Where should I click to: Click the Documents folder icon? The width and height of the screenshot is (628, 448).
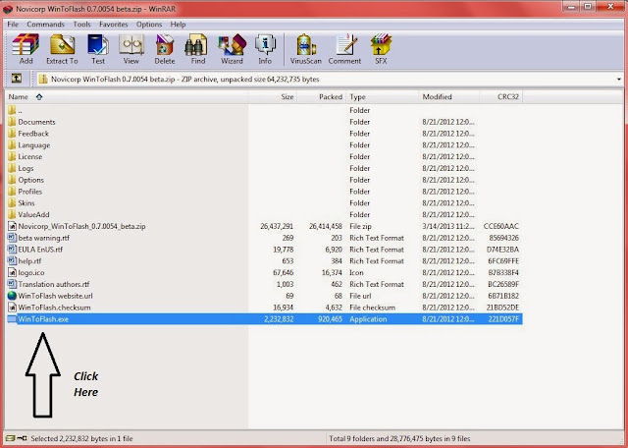[12, 122]
